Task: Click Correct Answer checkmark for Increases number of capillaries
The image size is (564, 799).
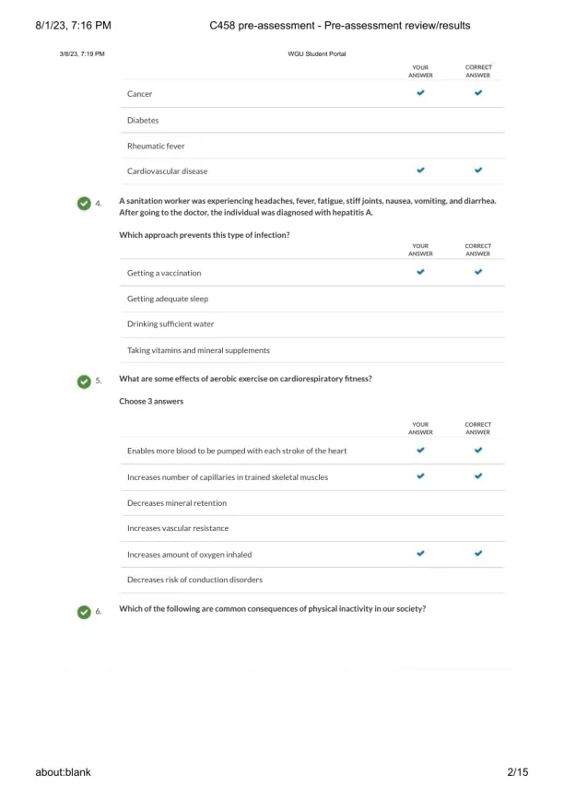Action: [x=477, y=476]
